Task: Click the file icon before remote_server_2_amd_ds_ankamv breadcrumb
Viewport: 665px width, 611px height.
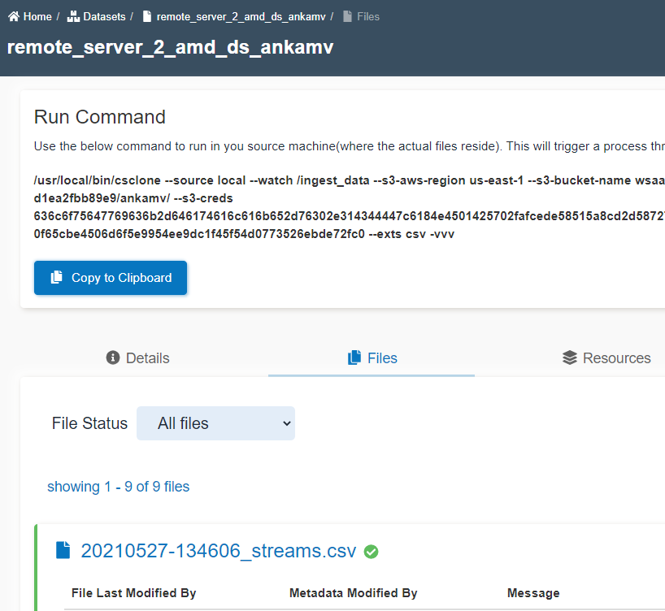Action: (147, 16)
